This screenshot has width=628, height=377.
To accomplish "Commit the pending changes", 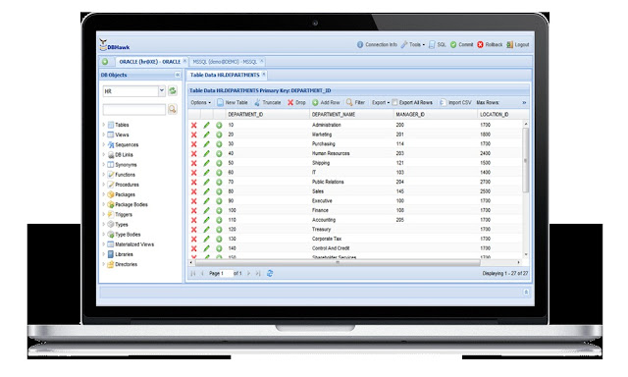I will (461, 44).
